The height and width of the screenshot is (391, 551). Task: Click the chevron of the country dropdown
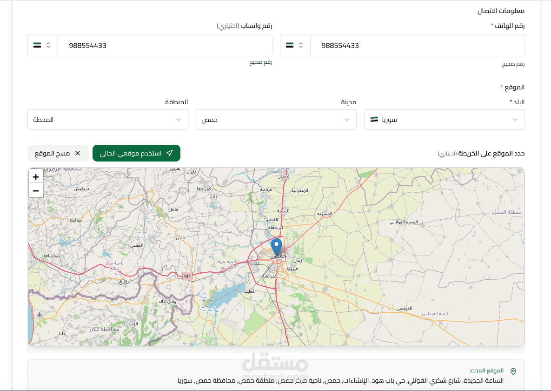515,120
